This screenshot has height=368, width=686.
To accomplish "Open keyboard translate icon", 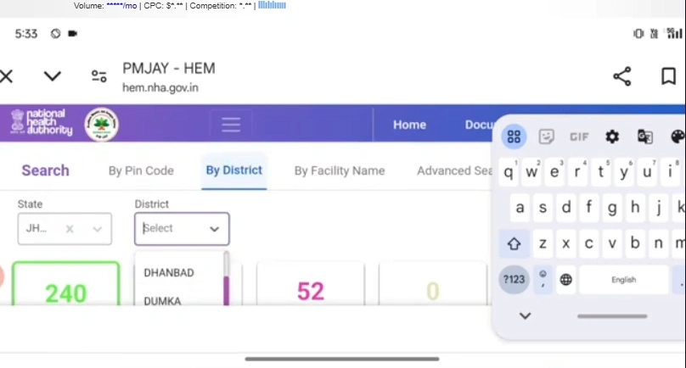I will tap(645, 137).
